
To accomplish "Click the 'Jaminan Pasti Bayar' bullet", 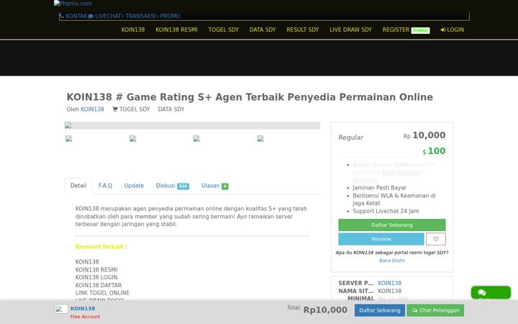I will [380, 188].
